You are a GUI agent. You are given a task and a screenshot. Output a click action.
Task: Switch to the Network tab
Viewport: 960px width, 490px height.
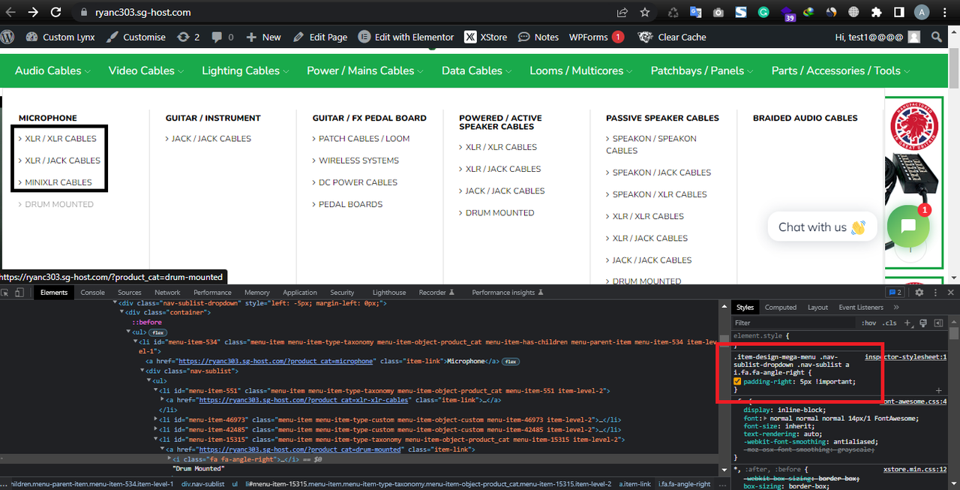pos(167,293)
